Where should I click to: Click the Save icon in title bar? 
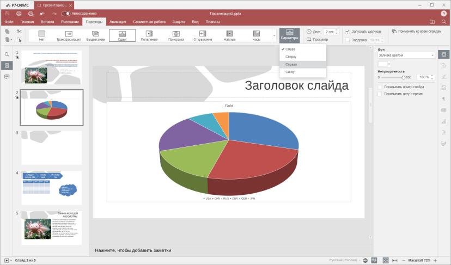point(7,14)
